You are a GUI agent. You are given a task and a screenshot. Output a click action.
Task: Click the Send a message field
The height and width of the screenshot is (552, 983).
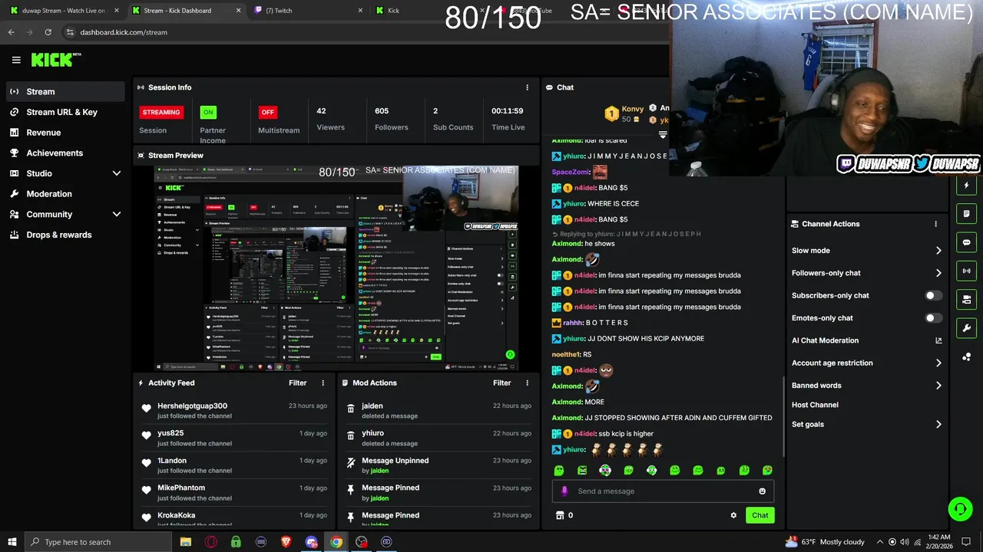[x=664, y=491]
